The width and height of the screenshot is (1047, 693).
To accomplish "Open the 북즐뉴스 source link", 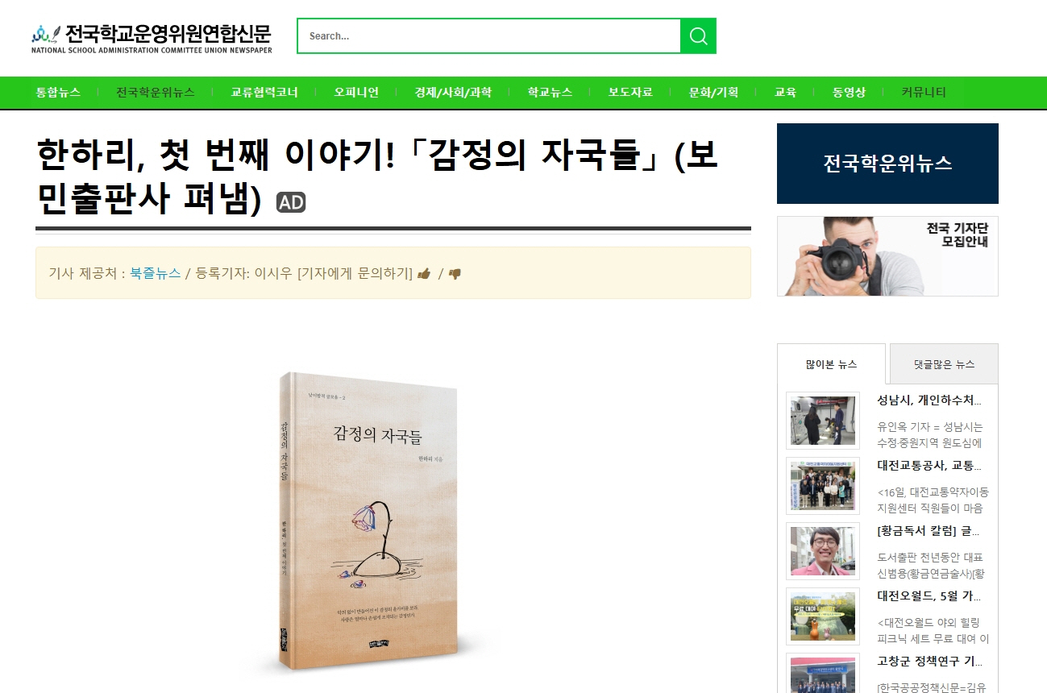I will pyautogui.click(x=156, y=273).
